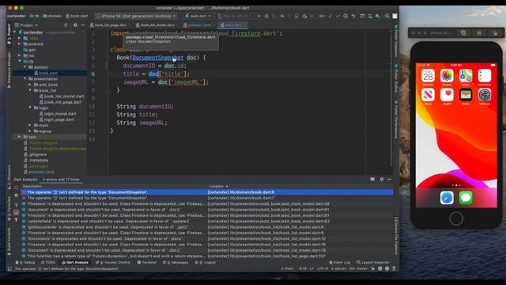Open Wallet app on the simulator home screen

coord(466,95)
